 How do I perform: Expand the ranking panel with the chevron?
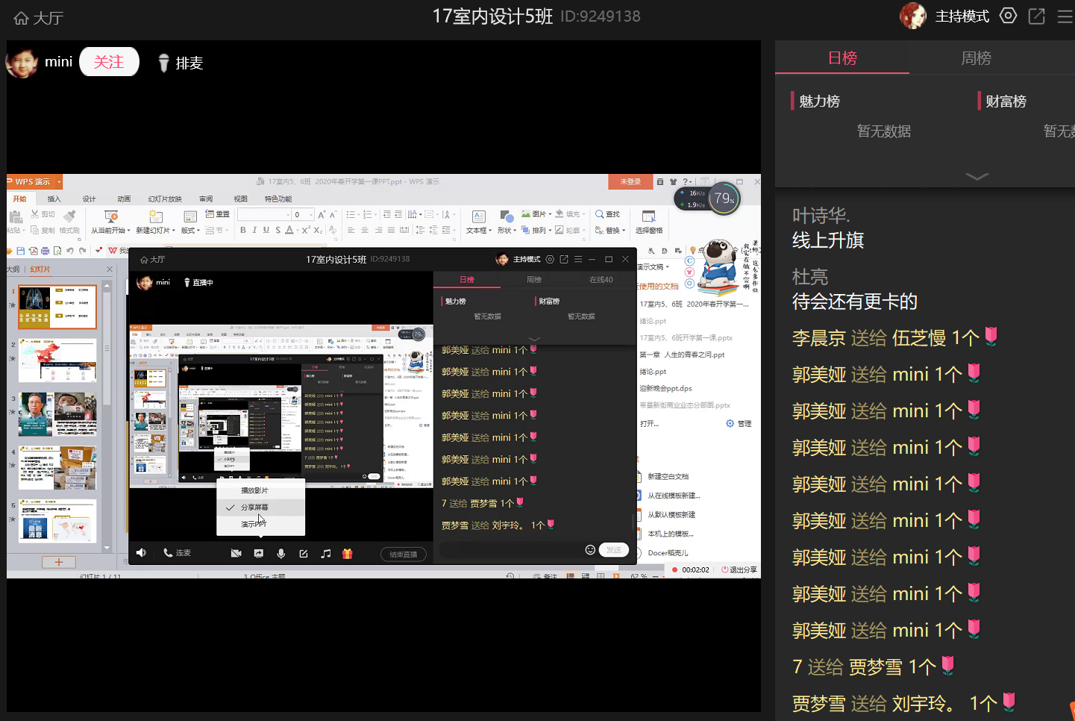pos(977,177)
